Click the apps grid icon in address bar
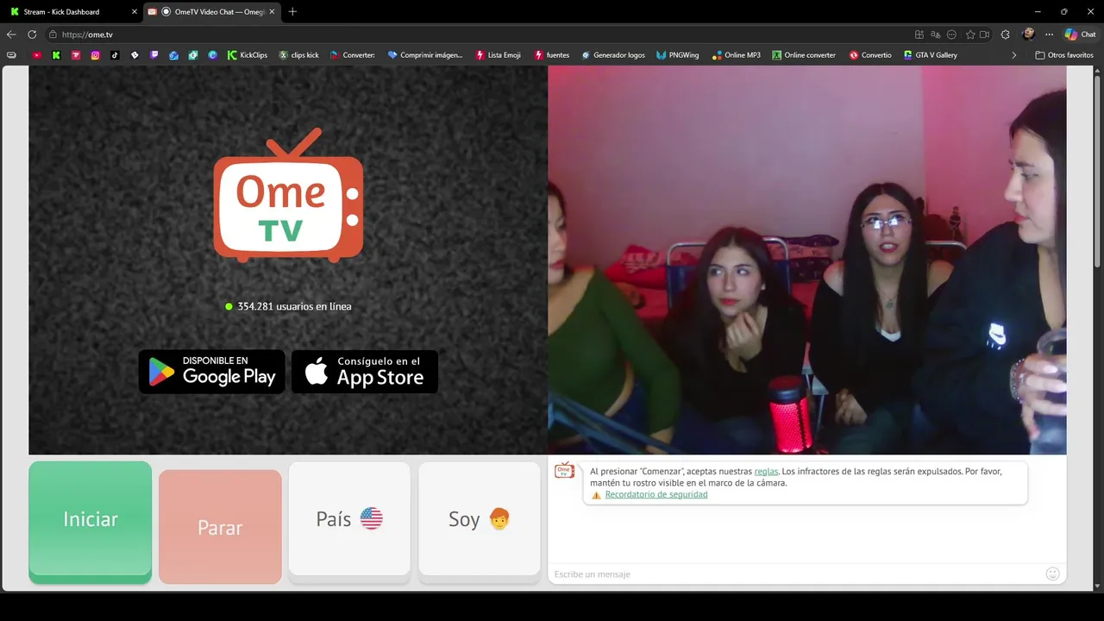Image resolution: width=1104 pixels, height=621 pixels. (919, 34)
